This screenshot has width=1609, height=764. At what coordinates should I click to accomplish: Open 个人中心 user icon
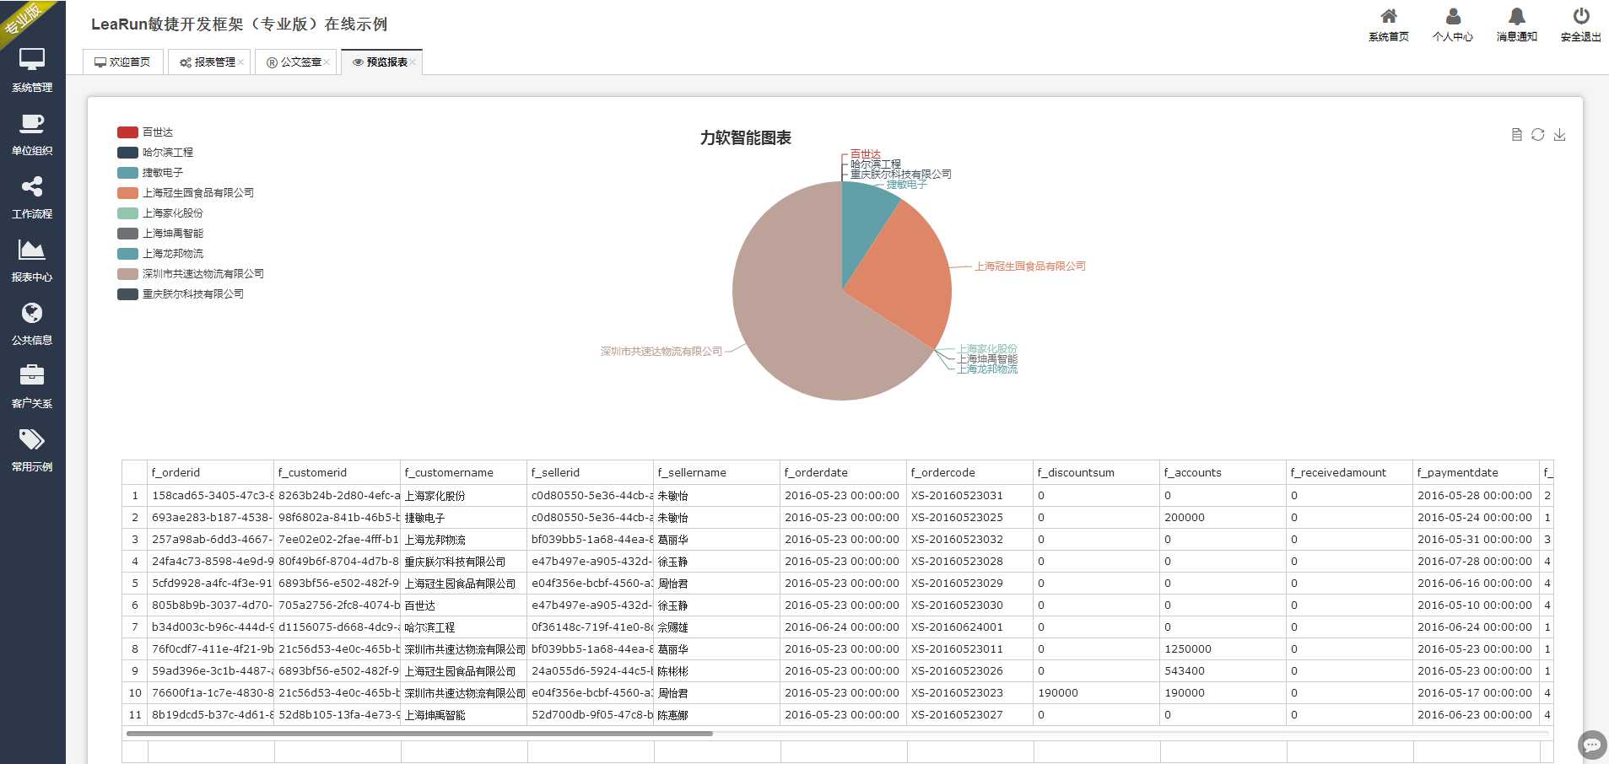(x=1453, y=16)
